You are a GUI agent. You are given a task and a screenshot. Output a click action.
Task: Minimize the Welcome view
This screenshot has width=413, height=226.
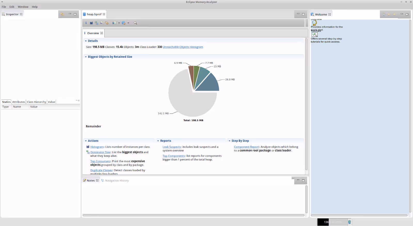pyautogui.click(x=402, y=14)
